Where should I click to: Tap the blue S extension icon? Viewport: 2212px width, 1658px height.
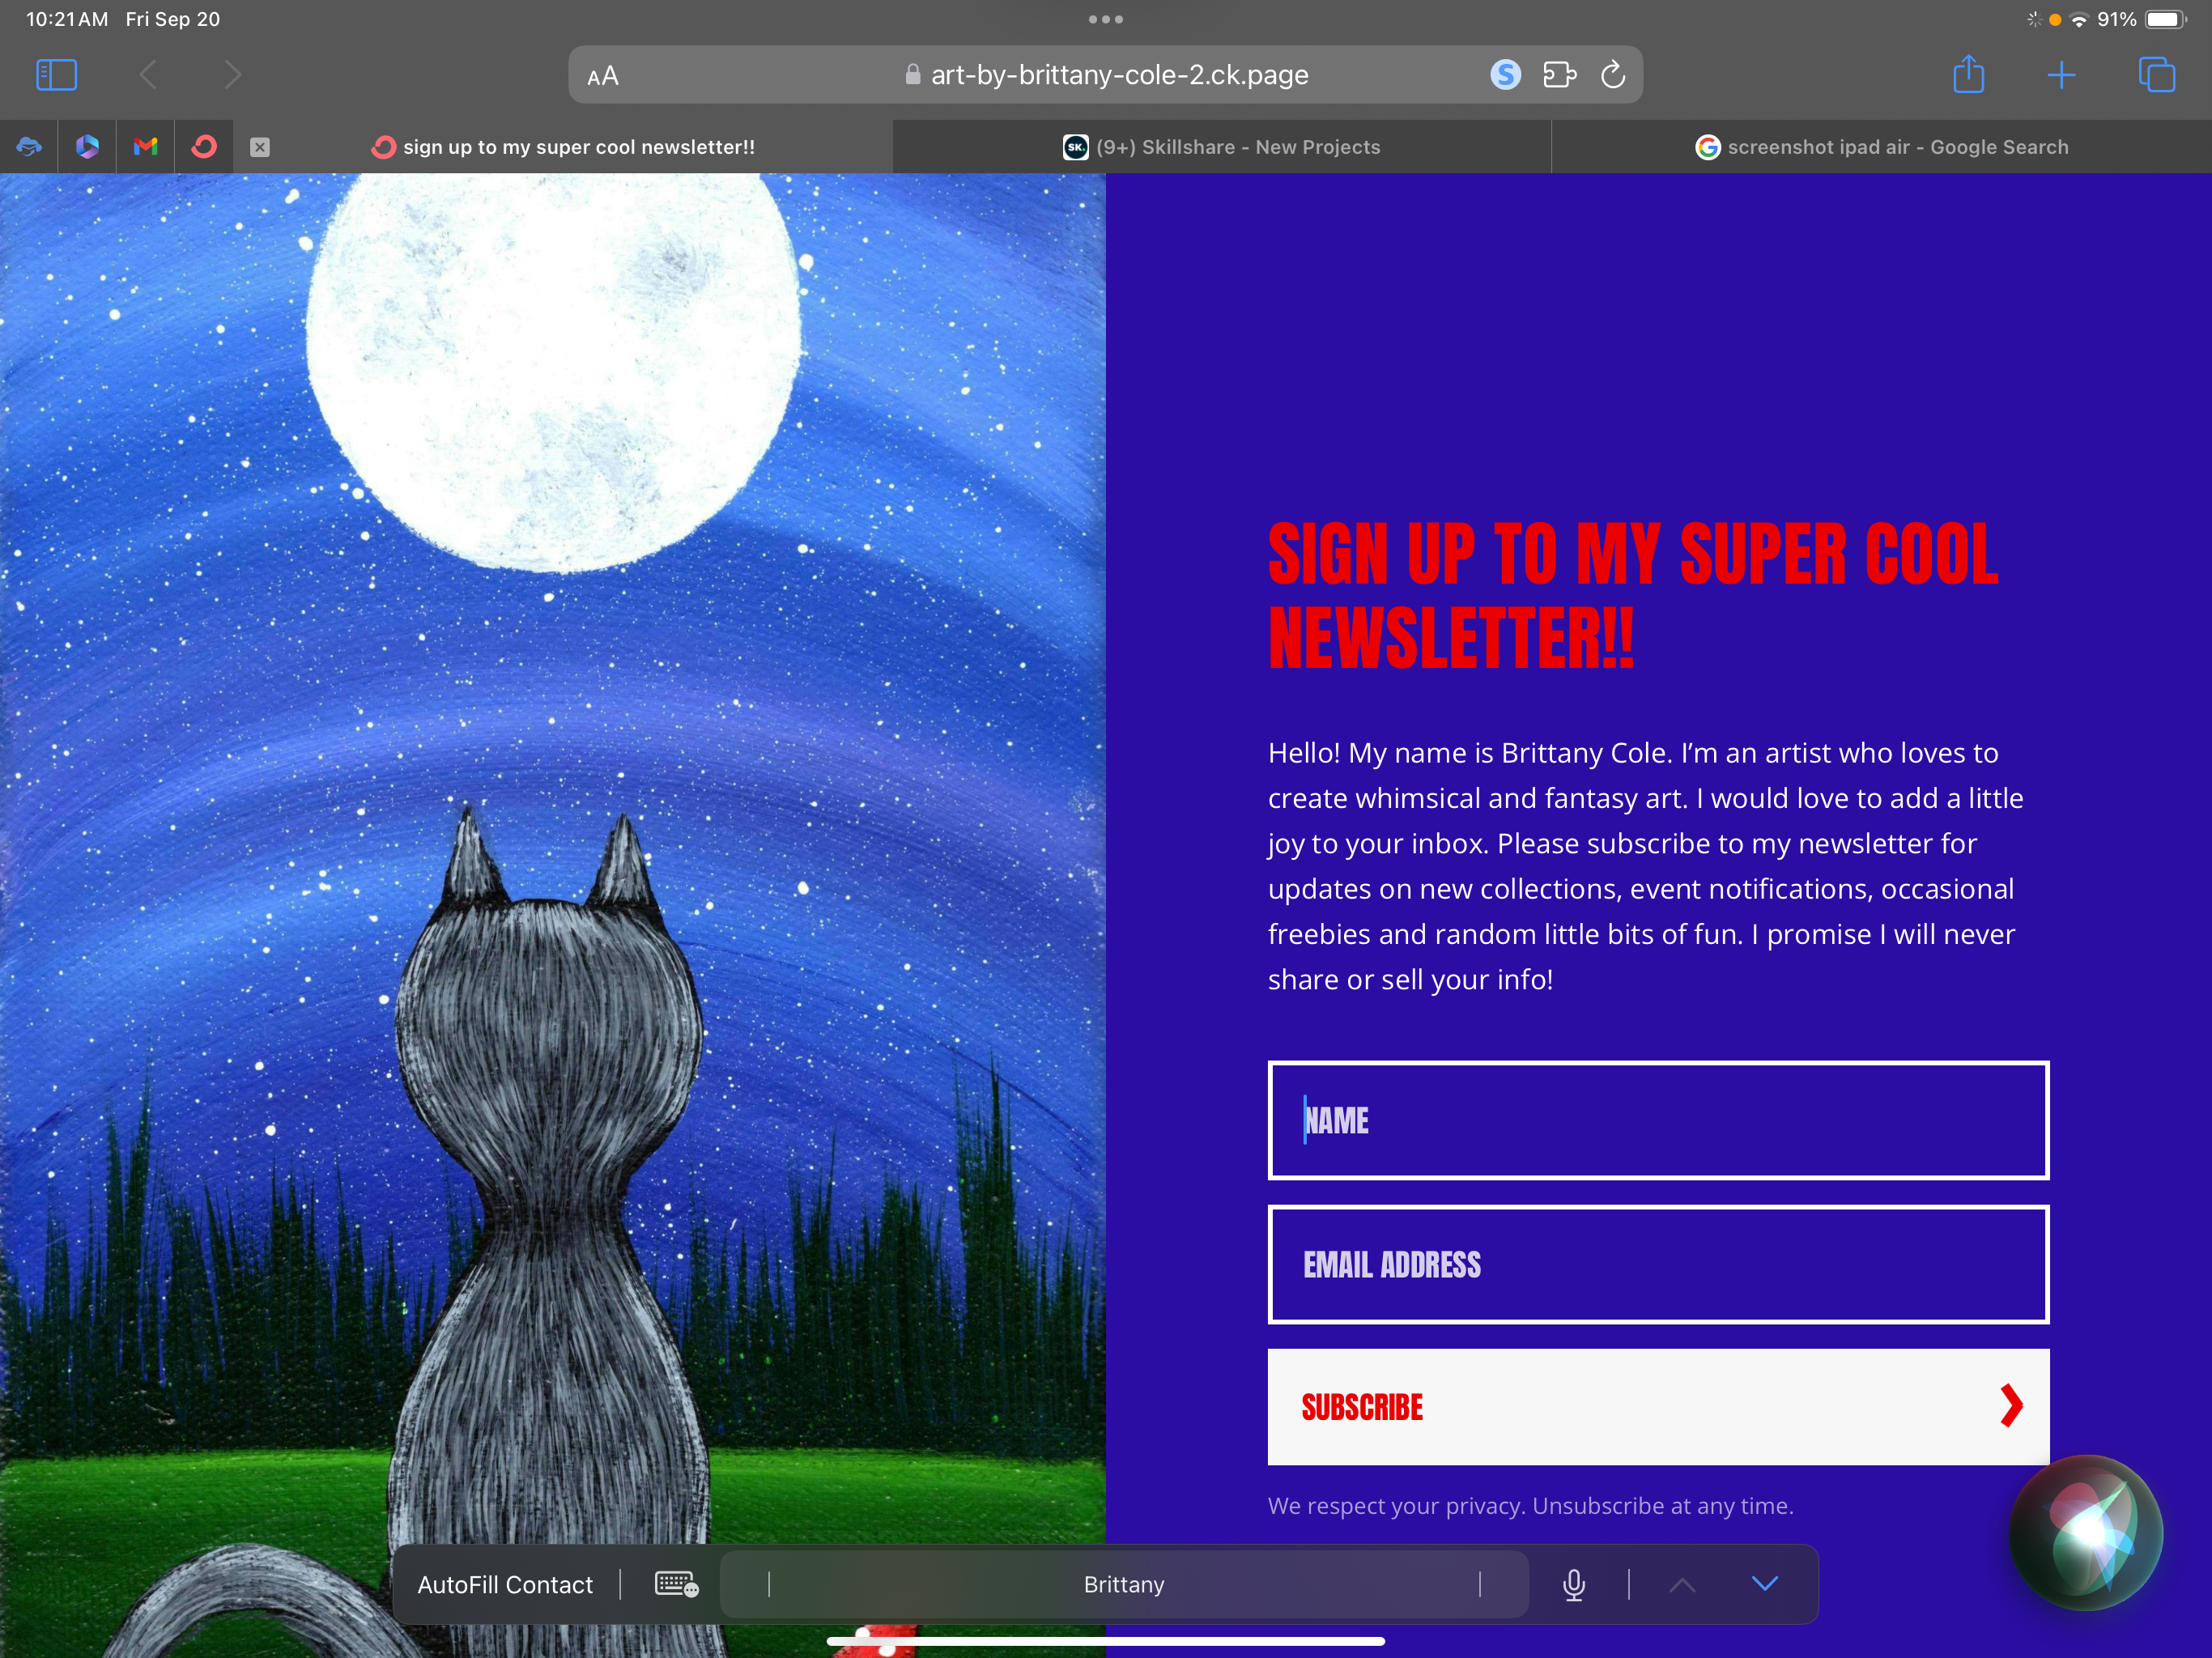(x=1505, y=74)
